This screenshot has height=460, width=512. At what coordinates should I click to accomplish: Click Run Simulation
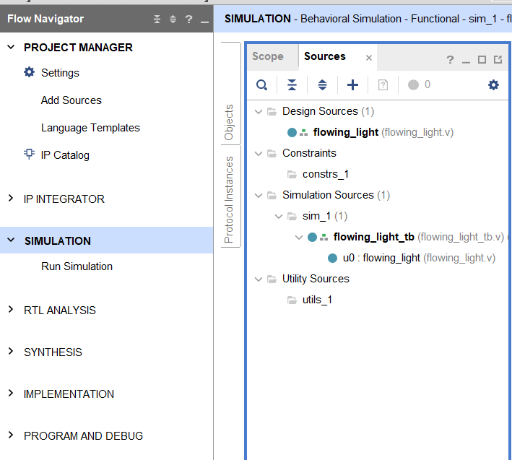[77, 266]
